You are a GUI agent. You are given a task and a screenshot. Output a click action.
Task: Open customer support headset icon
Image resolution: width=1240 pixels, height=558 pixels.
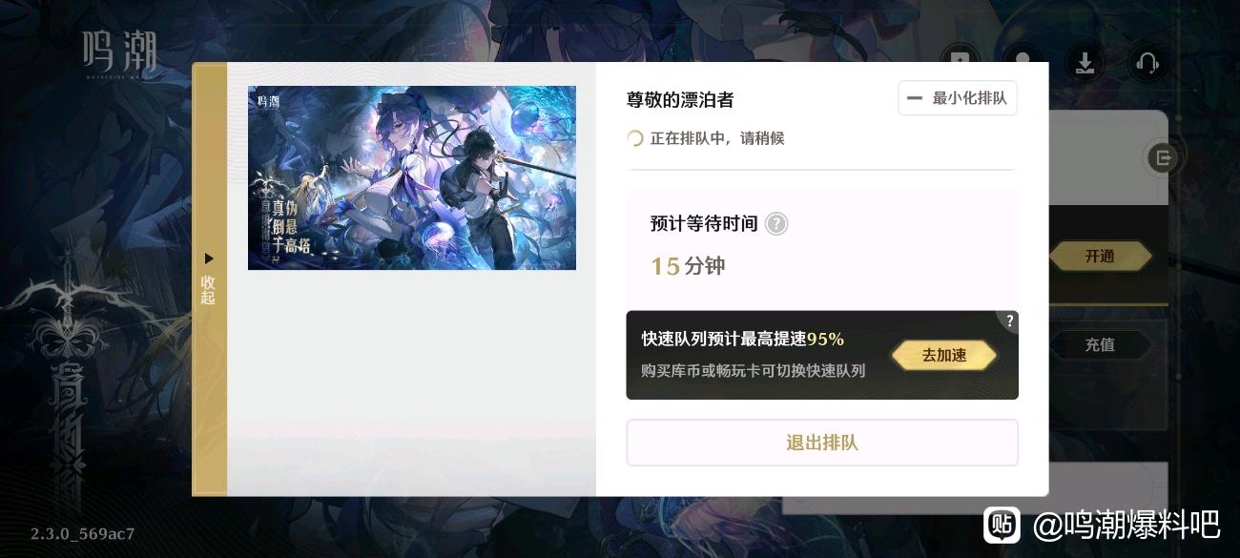coord(1147,63)
